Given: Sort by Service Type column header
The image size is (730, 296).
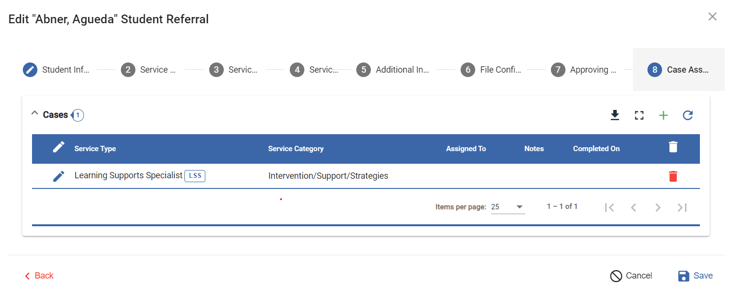Looking at the screenshot, I should (x=95, y=149).
